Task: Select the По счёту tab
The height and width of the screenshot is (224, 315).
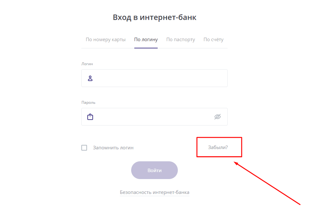Action: [213, 39]
